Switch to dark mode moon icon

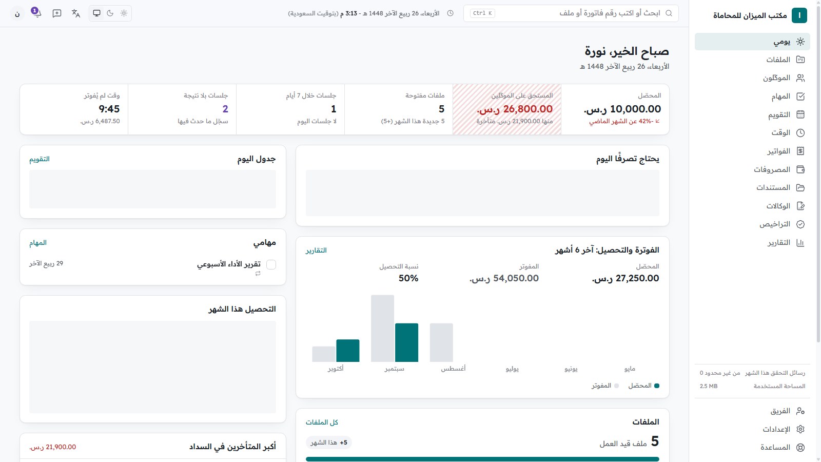pyautogui.click(x=110, y=13)
